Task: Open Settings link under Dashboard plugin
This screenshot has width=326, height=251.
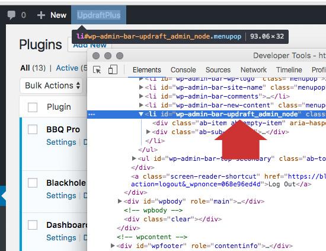Action: coord(61,238)
